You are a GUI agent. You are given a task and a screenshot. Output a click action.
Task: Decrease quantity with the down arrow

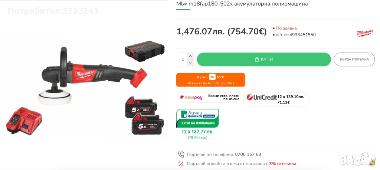click(x=190, y=63)
